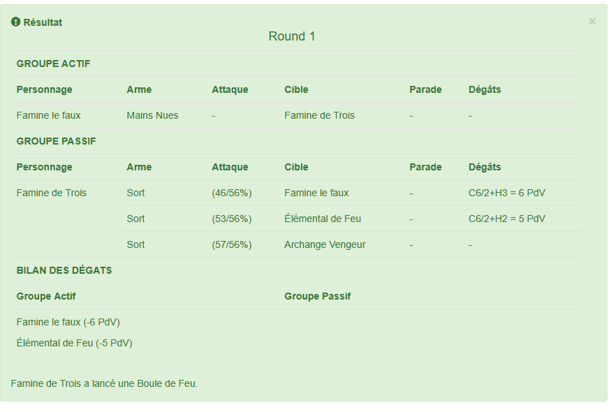
Task: Click Famine de Trois target in active group
Action: point(319,115)
